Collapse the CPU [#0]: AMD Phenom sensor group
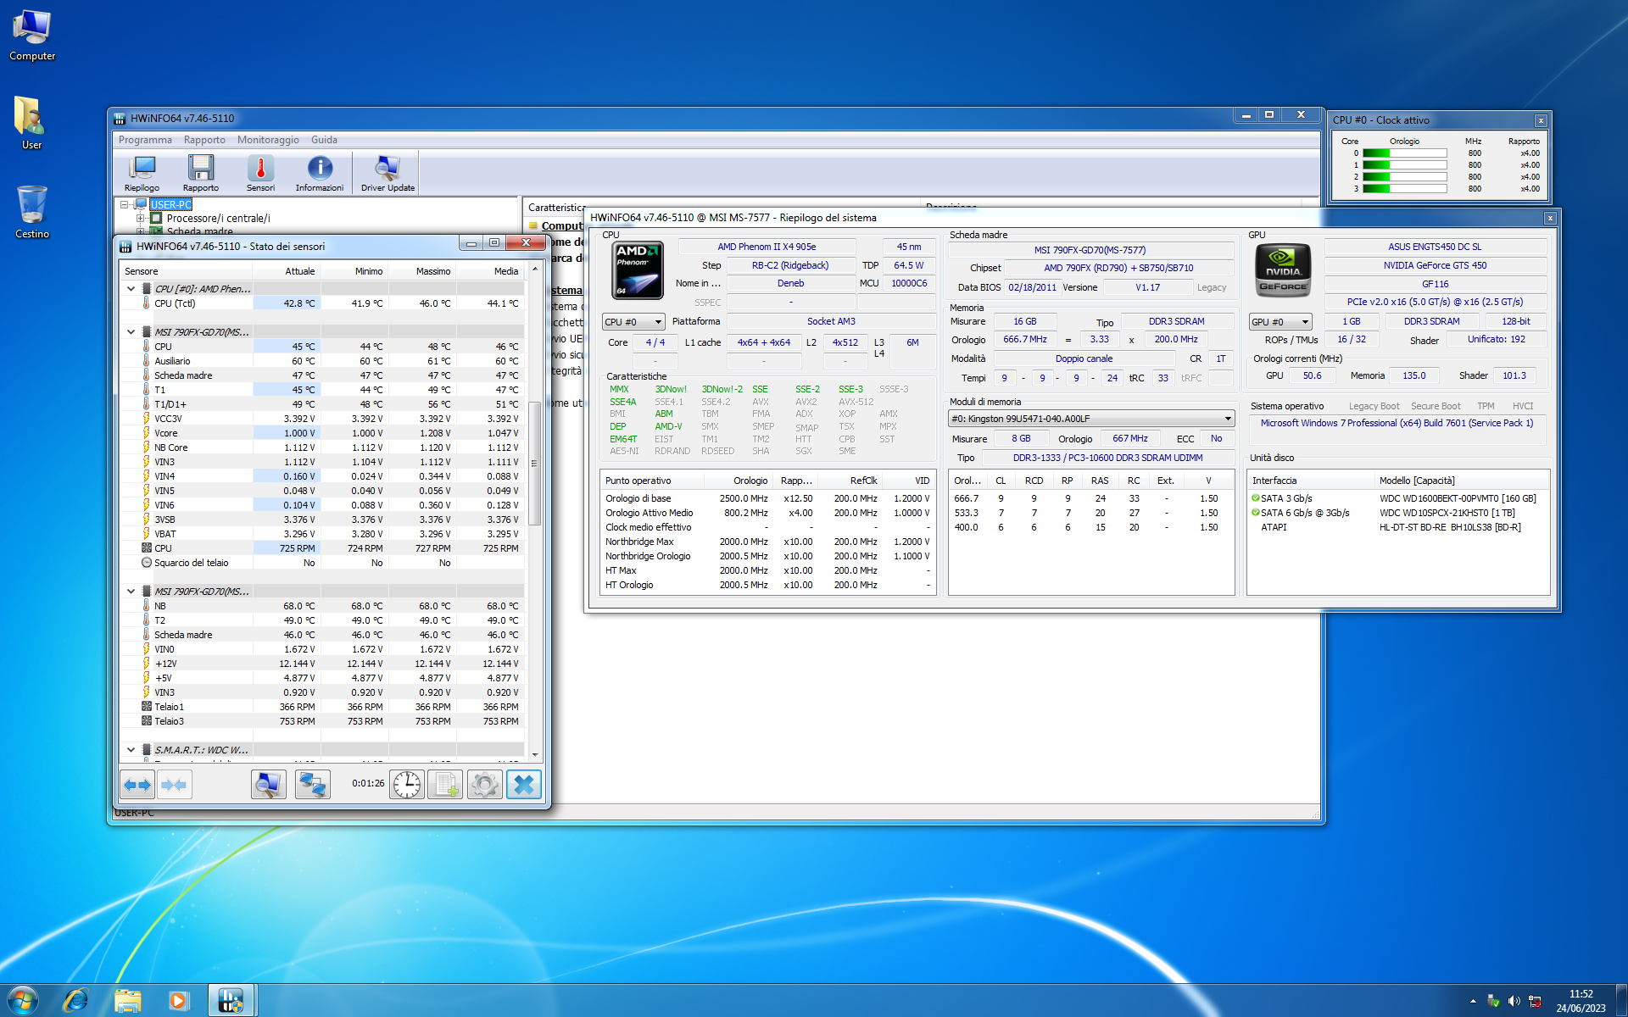Viewport: 1628px width, 1017px height. click(x=131, y=289)
